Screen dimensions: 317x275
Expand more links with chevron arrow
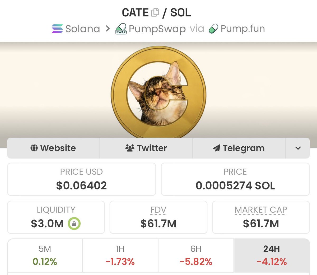[x=298, y=148]
